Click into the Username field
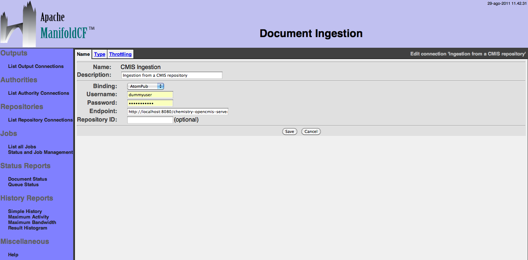This screenshot has height=260, width=528. coord(150,95)
